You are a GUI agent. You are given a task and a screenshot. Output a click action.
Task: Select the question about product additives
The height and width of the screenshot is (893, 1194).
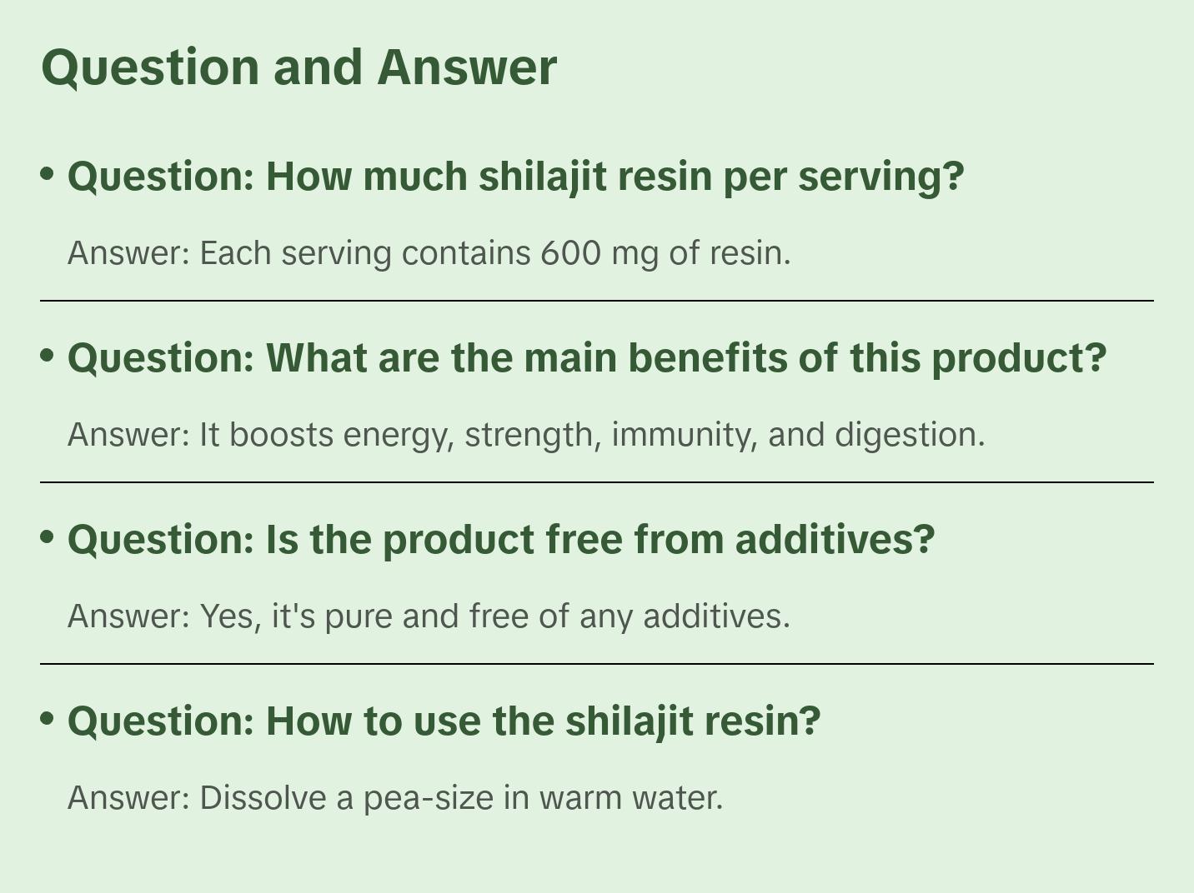tap(501, 540)
